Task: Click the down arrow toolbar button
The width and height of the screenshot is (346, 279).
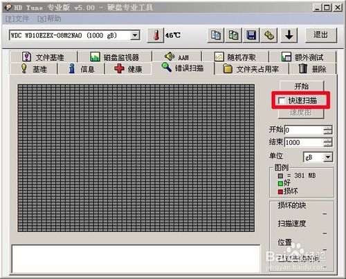Action: [x=289, y=35]
